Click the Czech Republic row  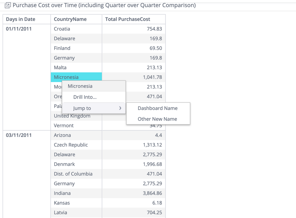coord(71,145)
